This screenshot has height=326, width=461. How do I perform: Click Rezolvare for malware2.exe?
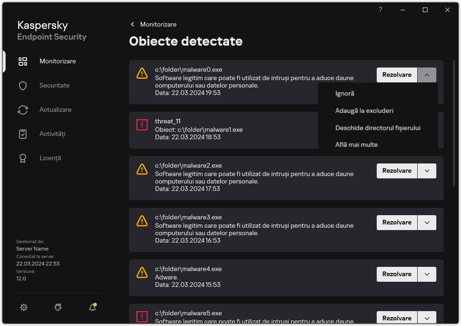coord(397,170)
